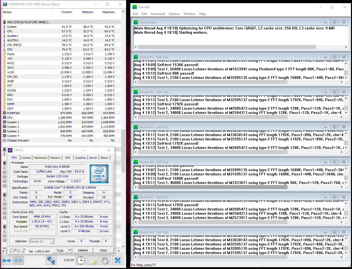Open HWiNFO remote network monitoring icon

[x=51, y=260]
